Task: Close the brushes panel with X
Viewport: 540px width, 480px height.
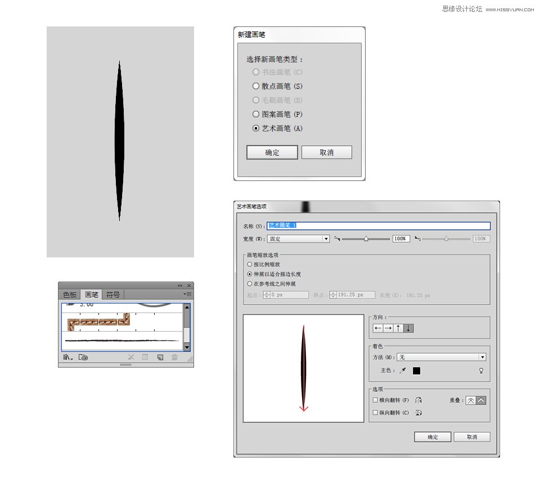Action: (x=189, y=286)
